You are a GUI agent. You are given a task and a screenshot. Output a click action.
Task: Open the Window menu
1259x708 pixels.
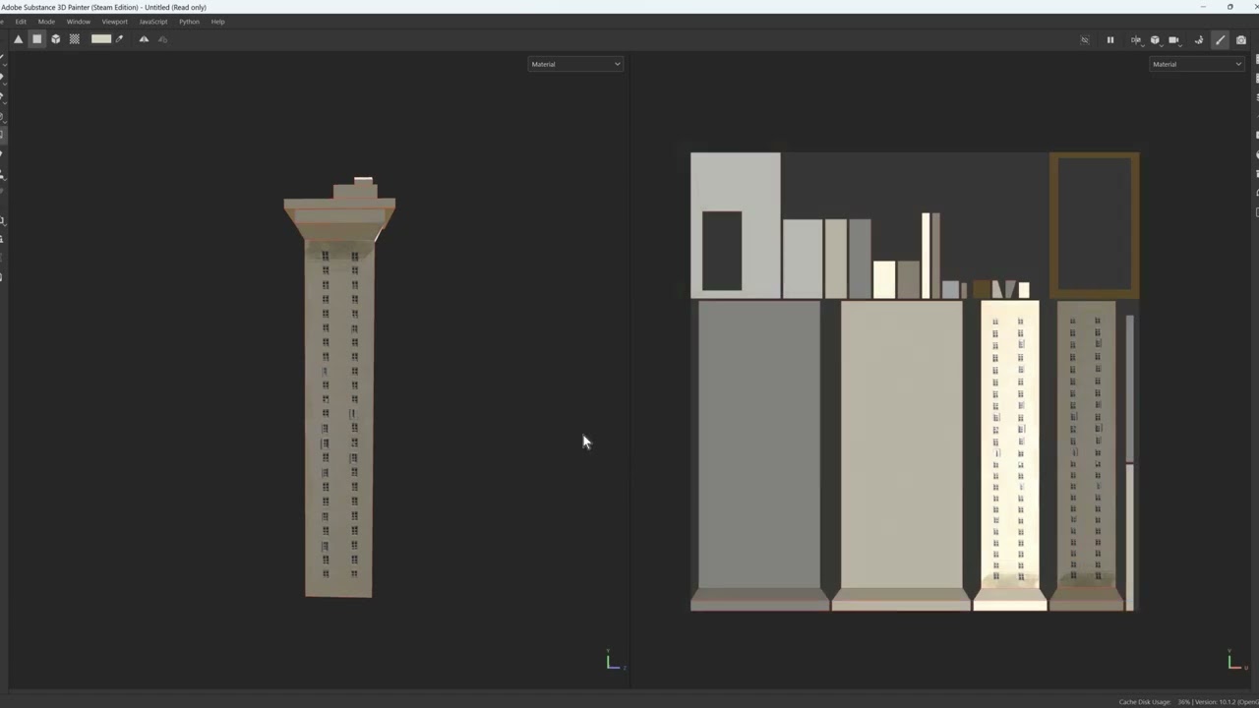point(79,22)
